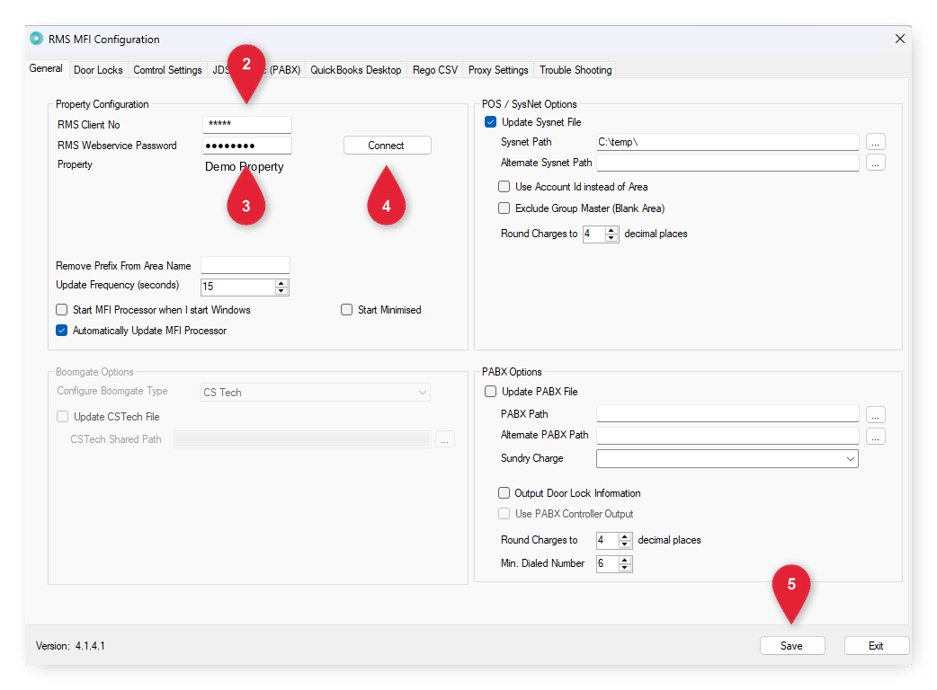
Task: Click the RMS Webservice Password field
Action: (x=247, y=145)
